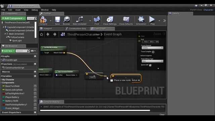This screenshot has width=215, height=121.
Task: Clear the compiler results
Action: pos(162,114)
